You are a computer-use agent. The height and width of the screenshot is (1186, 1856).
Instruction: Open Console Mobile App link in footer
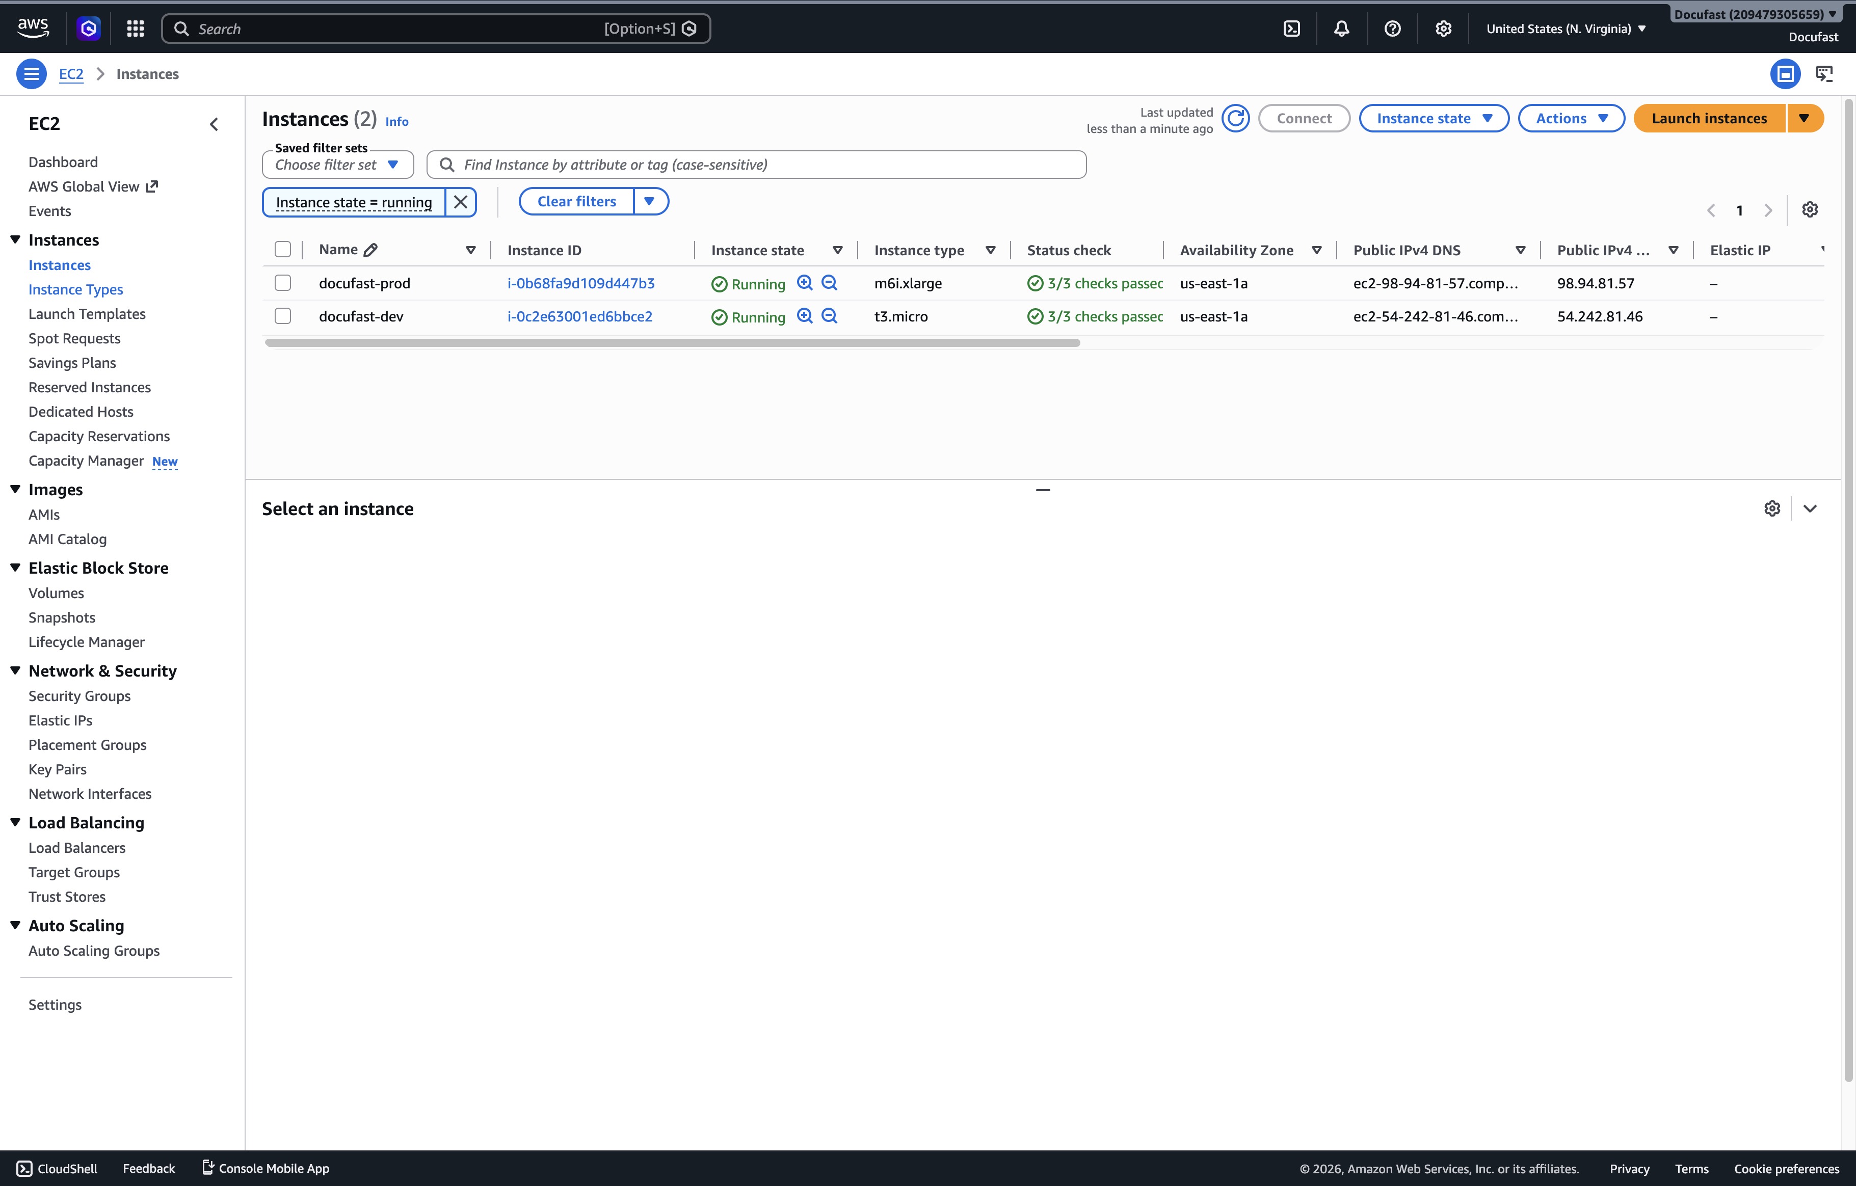[x=265, y=1168]
